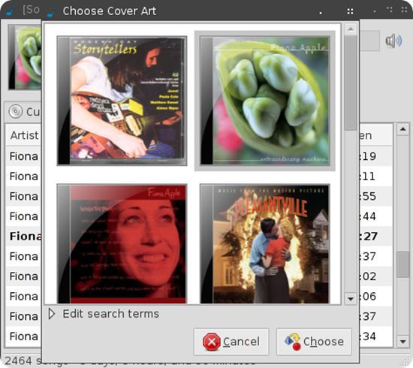
Task: Select the bold currently playing Fiona row
Action: tap(23, 237)
